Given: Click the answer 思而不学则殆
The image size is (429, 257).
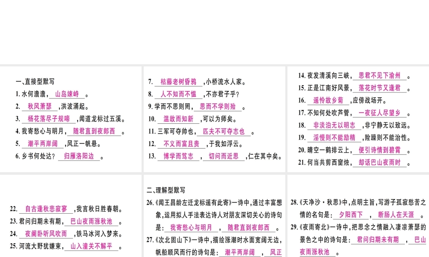Looking at the screenshot, I should pos(218,106).
